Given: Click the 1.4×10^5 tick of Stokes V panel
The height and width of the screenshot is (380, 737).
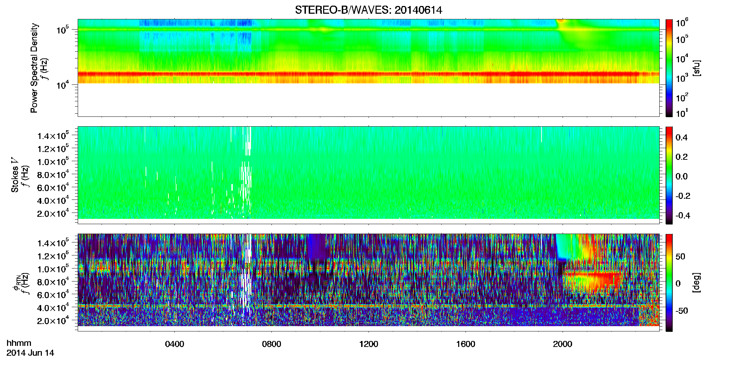Looking at the screenshot, I should pos(53,136).
